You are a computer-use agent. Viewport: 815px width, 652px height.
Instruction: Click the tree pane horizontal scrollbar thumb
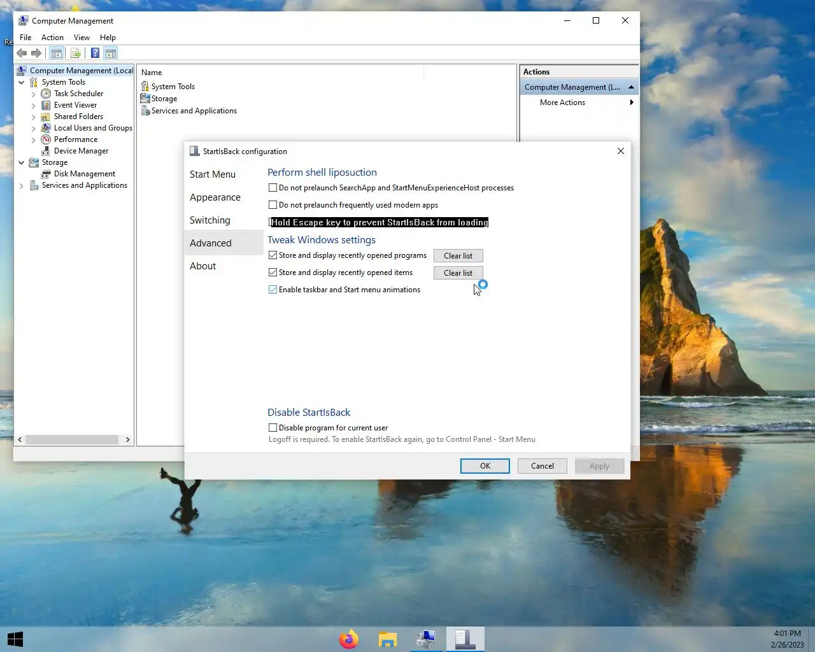[72, 439]
